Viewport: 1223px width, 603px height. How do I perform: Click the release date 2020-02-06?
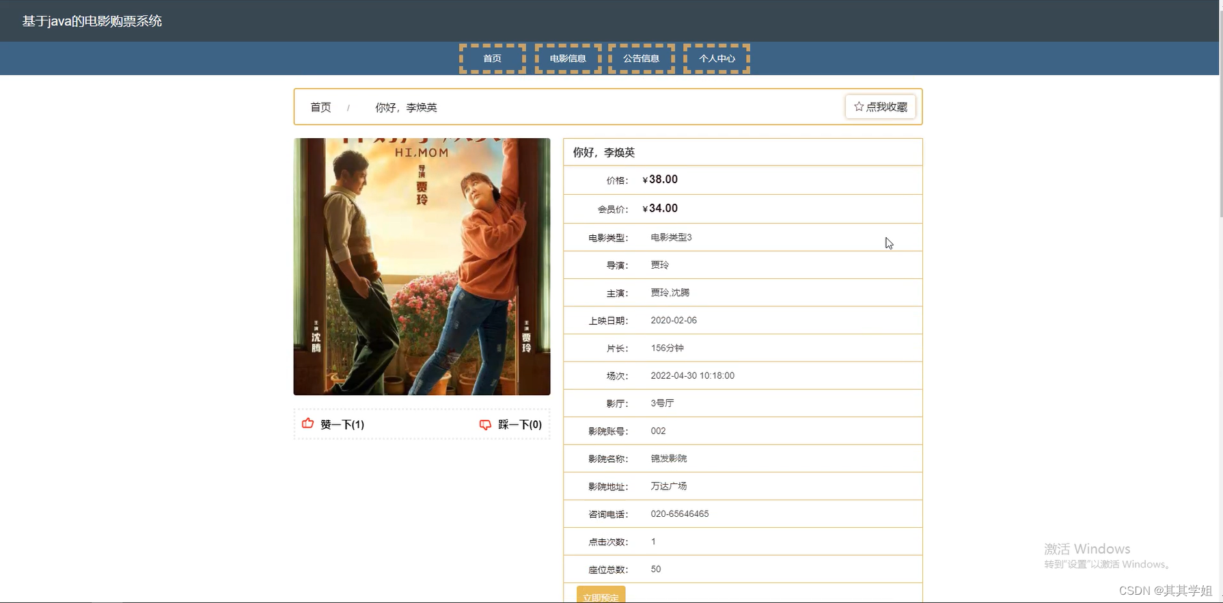(674, 320)
